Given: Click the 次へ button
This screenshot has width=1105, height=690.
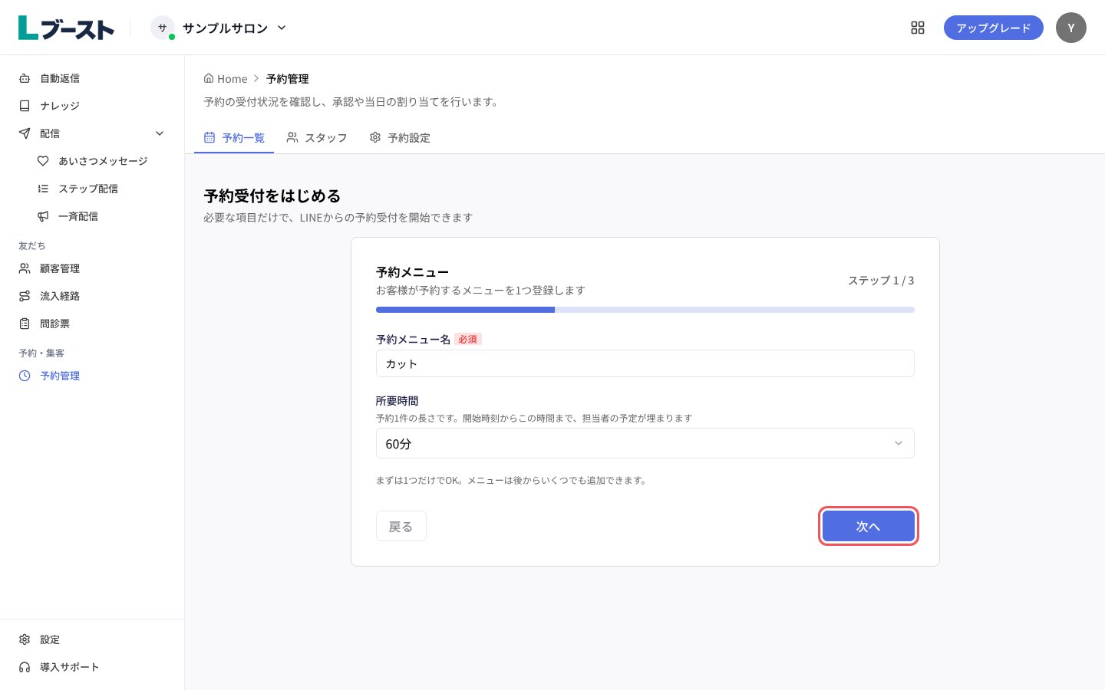Looking at the screenshot, I should 868,526.
